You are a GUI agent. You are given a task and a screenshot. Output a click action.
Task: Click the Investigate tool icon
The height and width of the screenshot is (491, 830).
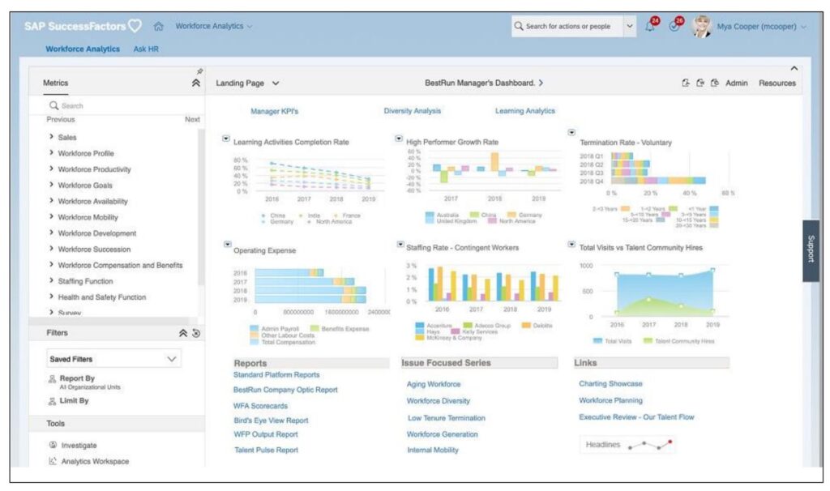click(x=53, y=445)
